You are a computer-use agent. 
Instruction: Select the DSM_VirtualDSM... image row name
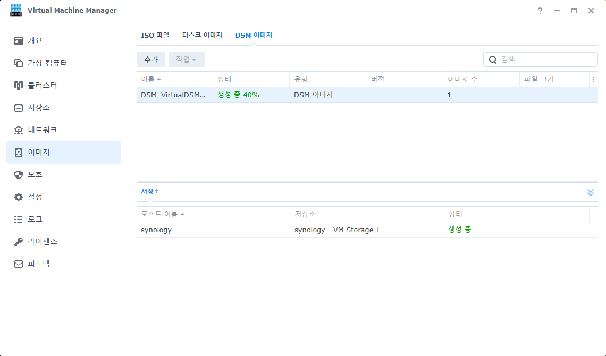point(173,95)
